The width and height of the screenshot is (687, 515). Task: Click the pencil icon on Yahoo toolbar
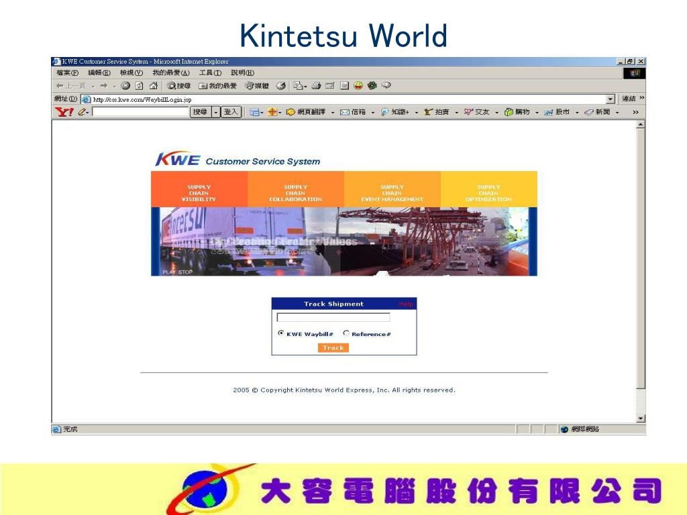[x=82, y=112]
